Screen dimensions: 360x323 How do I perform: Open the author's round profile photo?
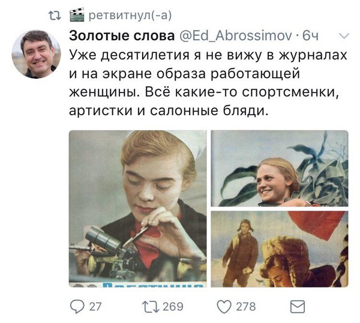click(x=36, y=54)
